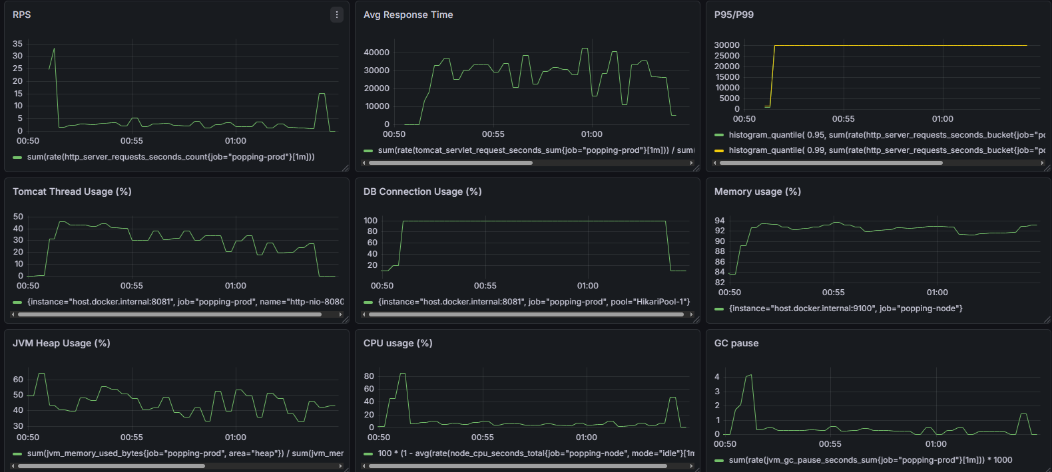
Task: Click right scroll arrow in JVM Heap Usage legend
Action: 340,466
